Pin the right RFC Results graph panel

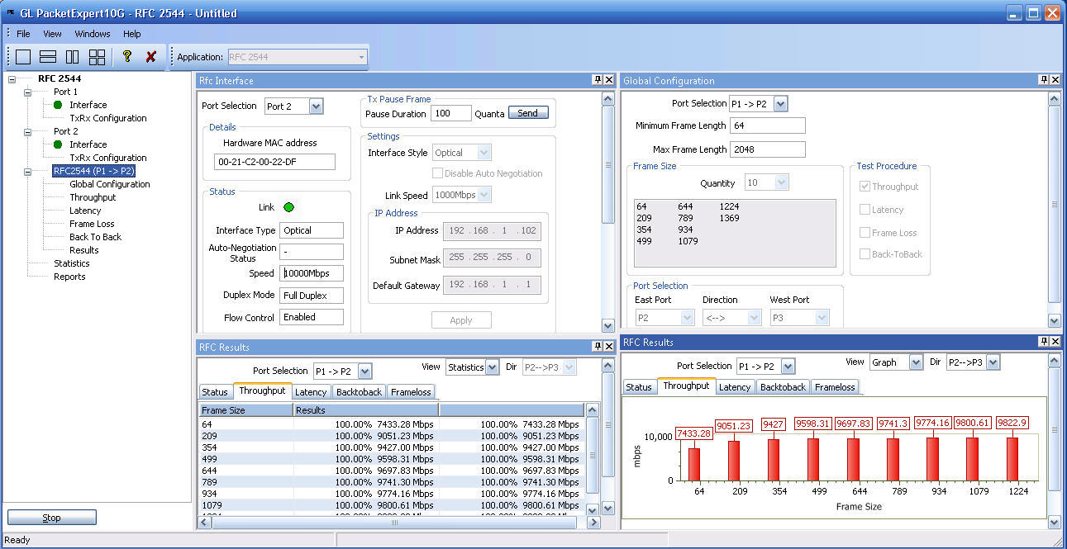pyautogui.click(x=1044, y=342)
